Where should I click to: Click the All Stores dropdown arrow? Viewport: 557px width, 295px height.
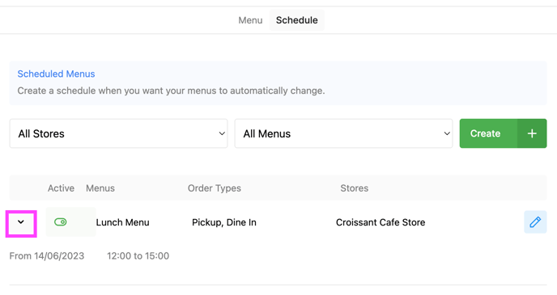click(x=222, y=133)
